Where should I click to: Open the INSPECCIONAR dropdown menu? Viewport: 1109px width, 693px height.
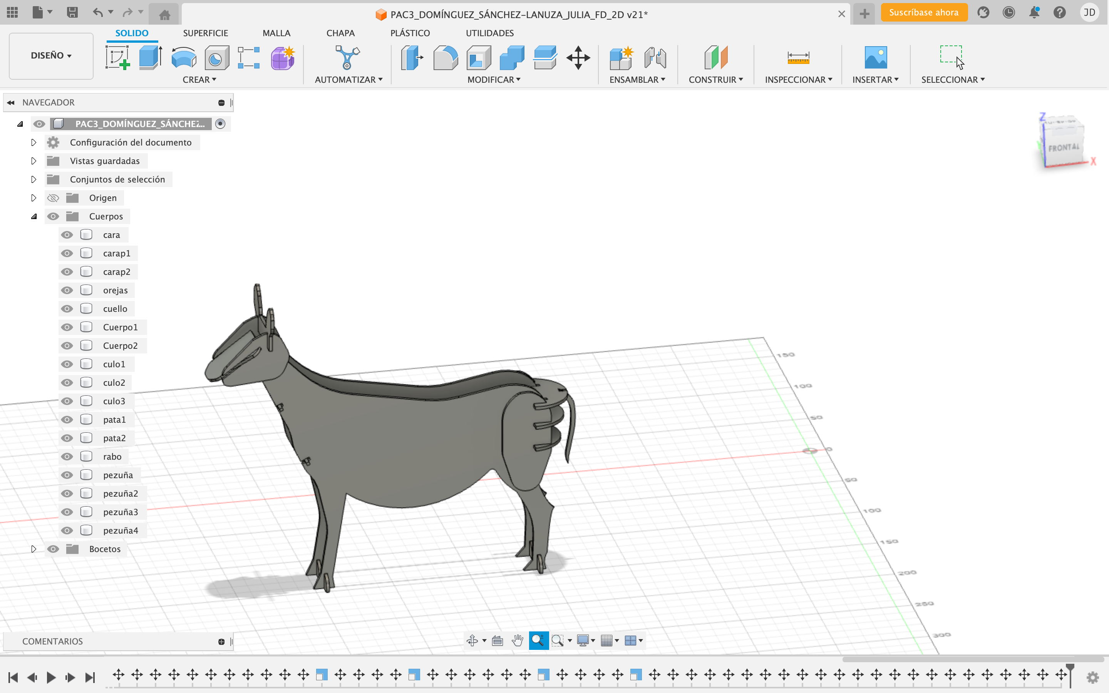pyautogui.click(x=798, y=80)
